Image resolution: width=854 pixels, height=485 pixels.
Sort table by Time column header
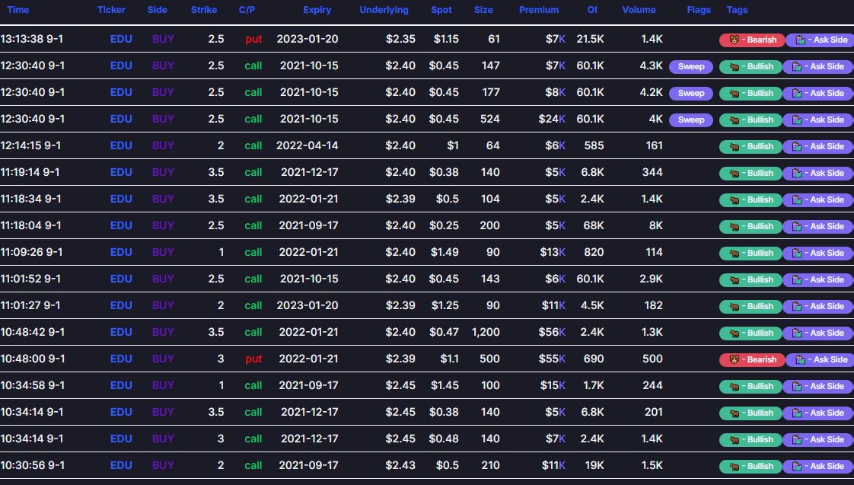pyautogui.click(x=18, y=10)
